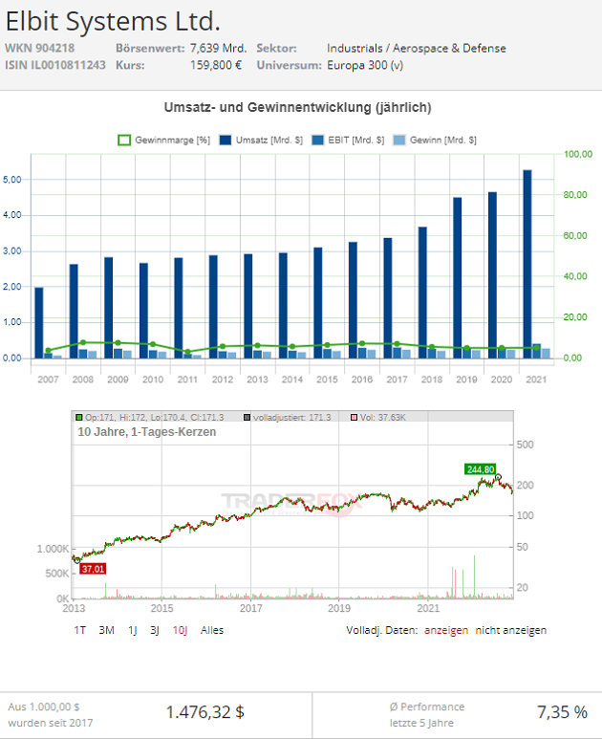Select the 1T chart timeframe
Viewport: 602px width, 739px height.
pos(79,630)
